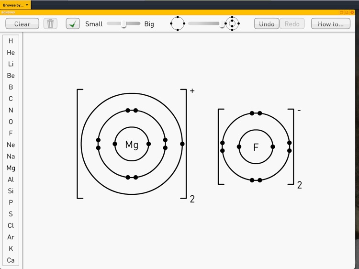Click the single-shell atom icon
The height and width of the screenshot is (269, 359).
point(178,23)
